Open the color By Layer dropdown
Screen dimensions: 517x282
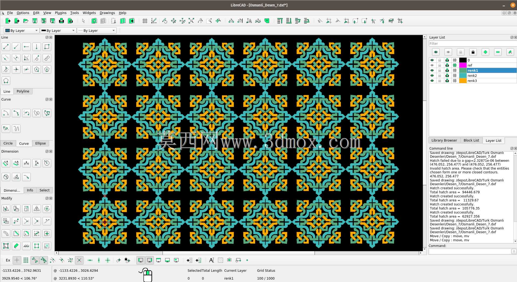click(22, 30)
